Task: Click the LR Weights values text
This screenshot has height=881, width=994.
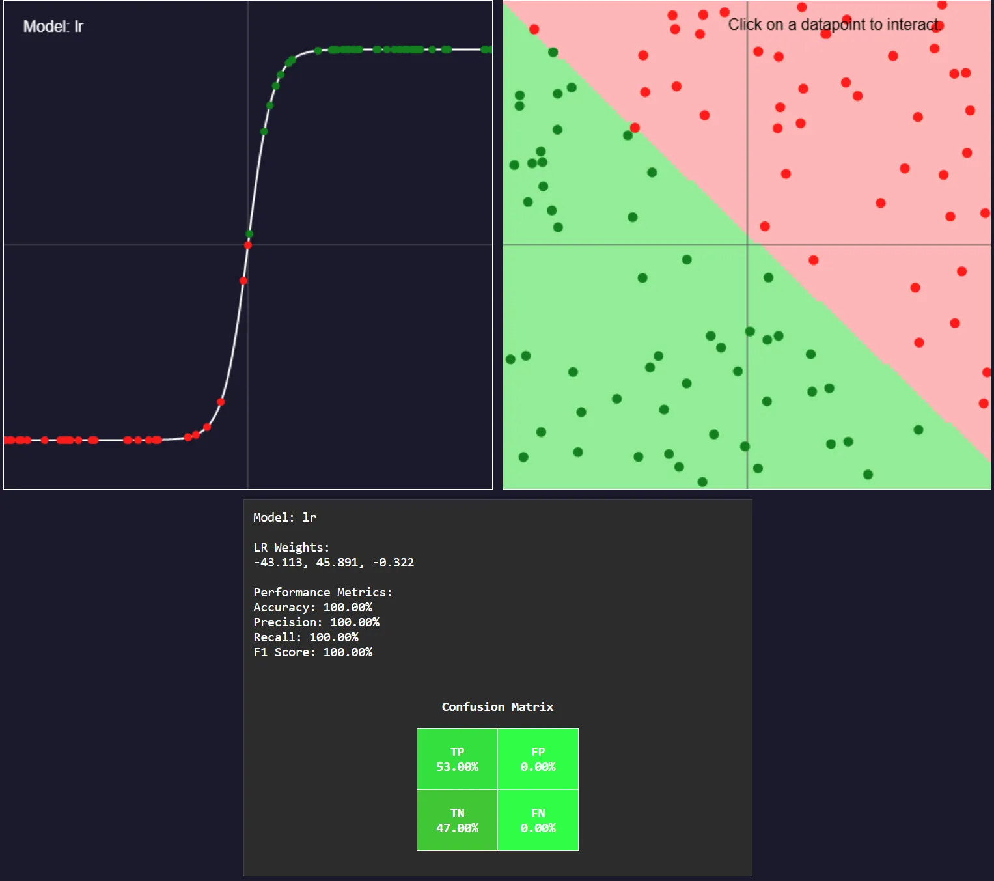Action: pyautogui.click(x=333, y=562)
